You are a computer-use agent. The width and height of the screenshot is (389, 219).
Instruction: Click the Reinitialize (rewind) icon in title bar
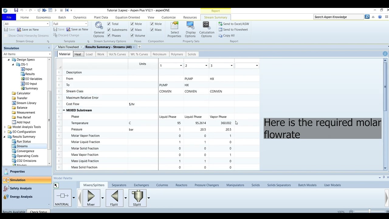pyautogui.click(x=67, y=10)
